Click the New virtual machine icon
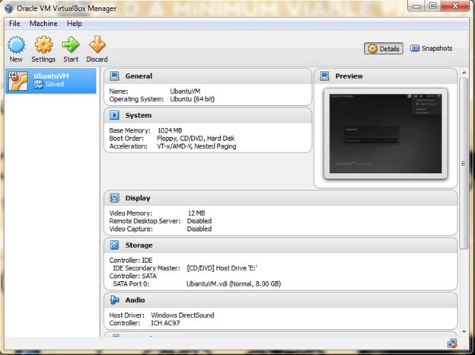Viewport: 475px width, 355px height. [16, 45]
